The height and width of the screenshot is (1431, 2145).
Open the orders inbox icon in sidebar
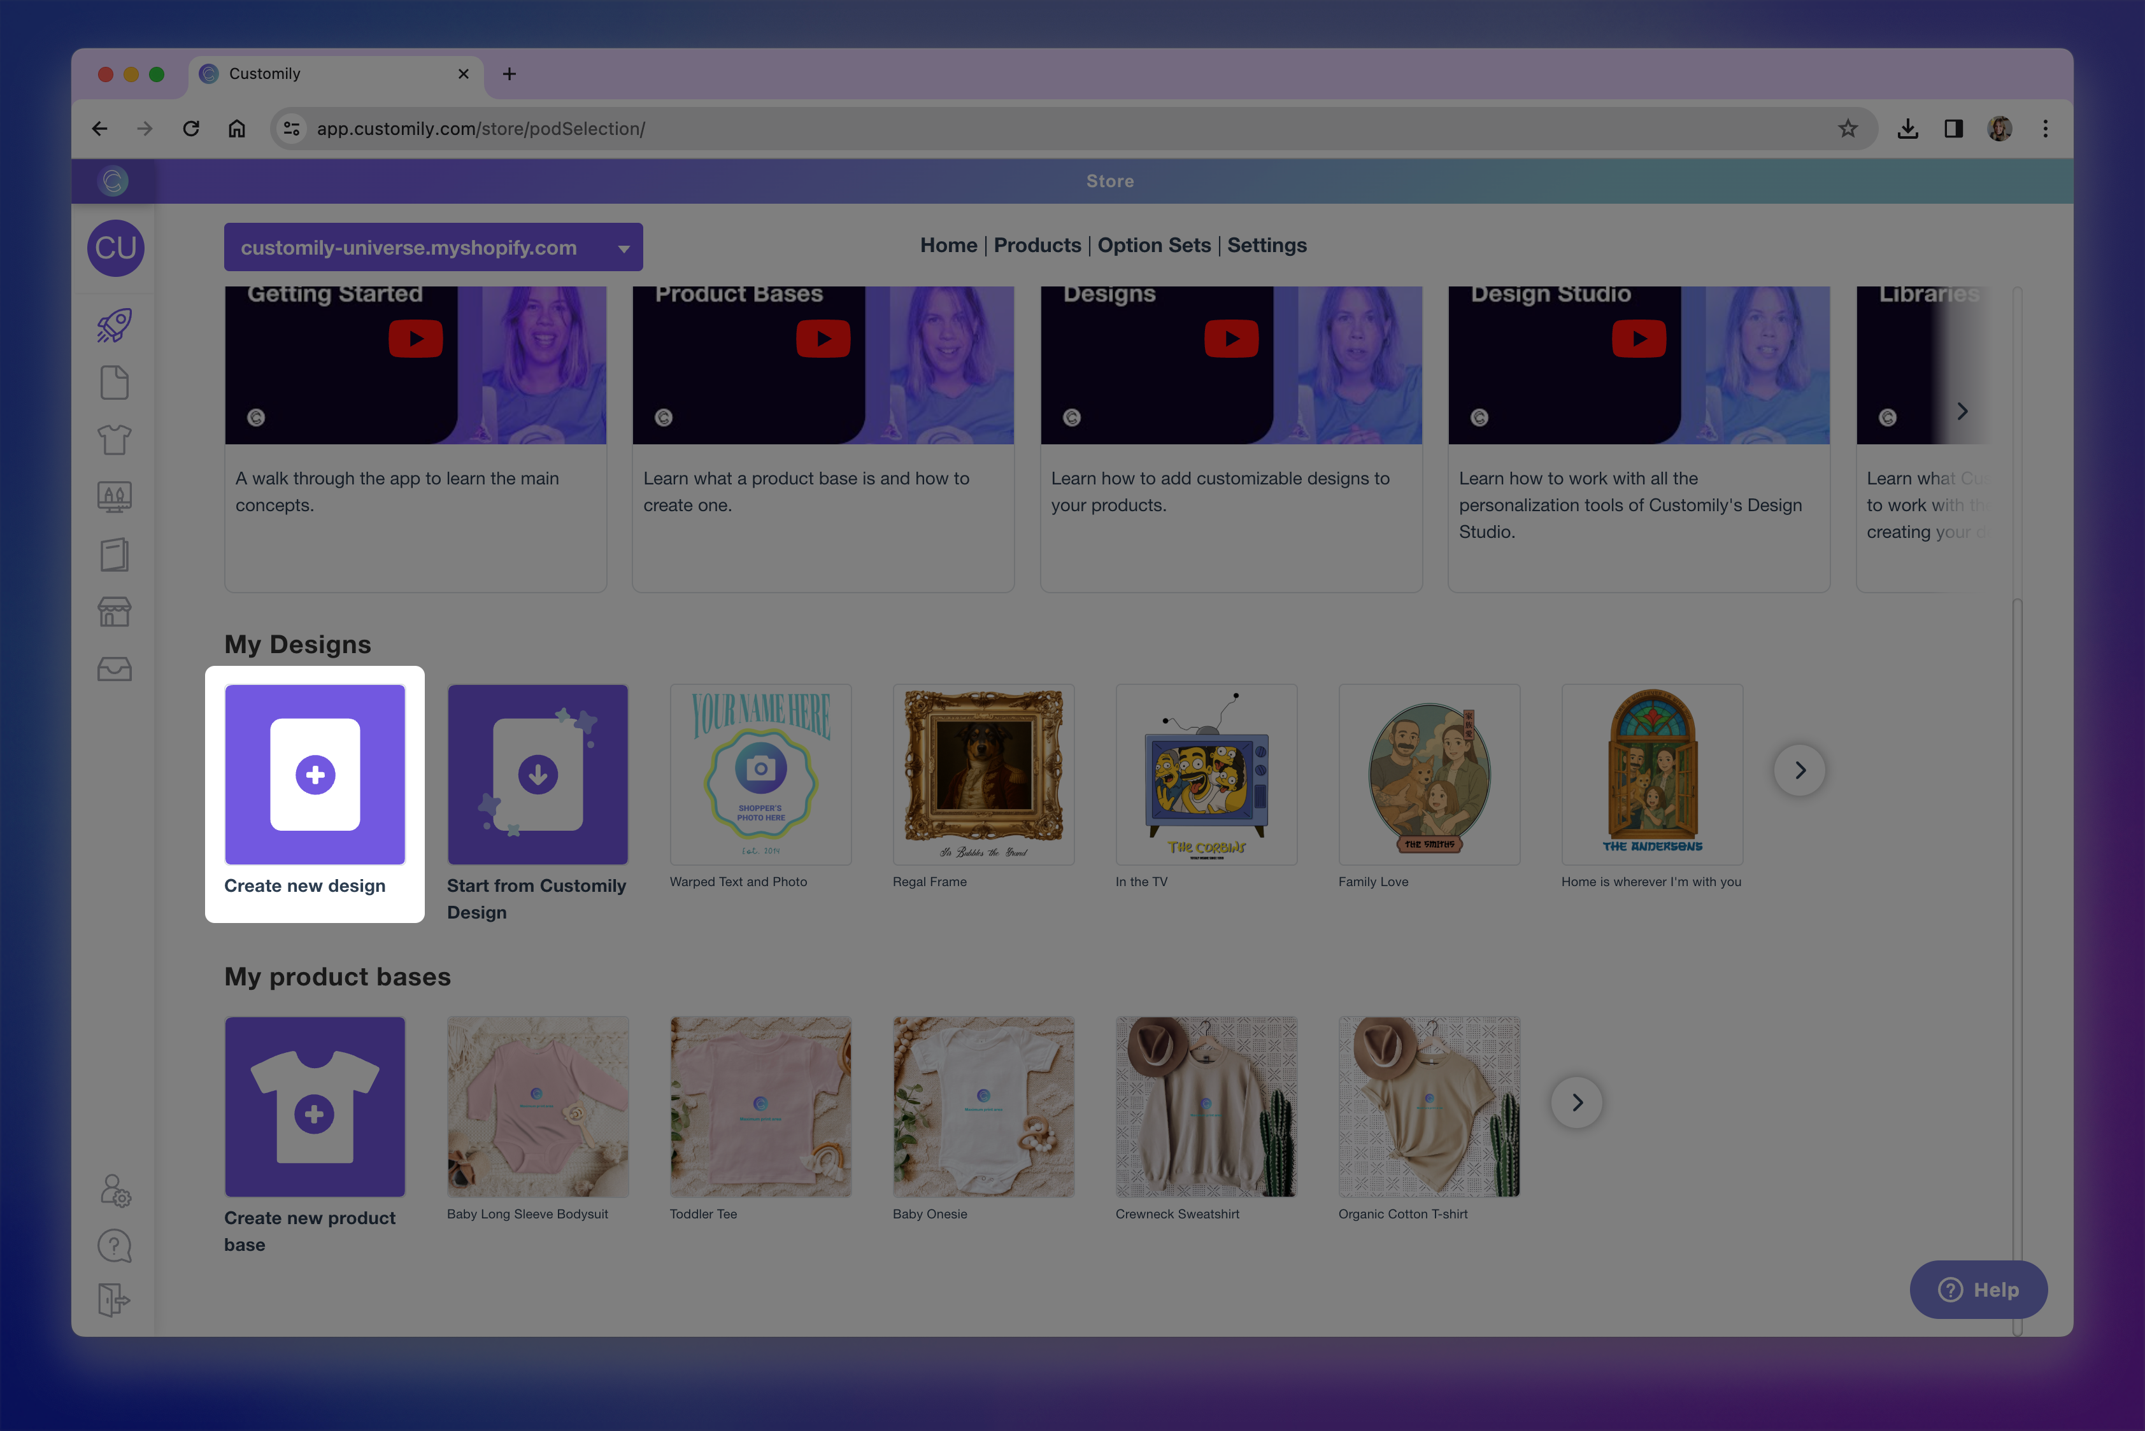pyautogui.click(x=114, y=669)
